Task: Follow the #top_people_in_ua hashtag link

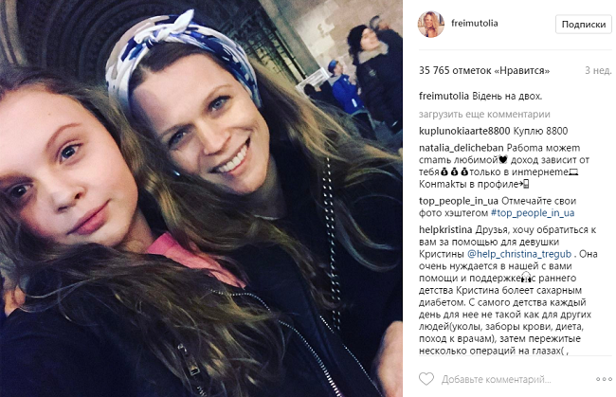Action: [533, 213]
